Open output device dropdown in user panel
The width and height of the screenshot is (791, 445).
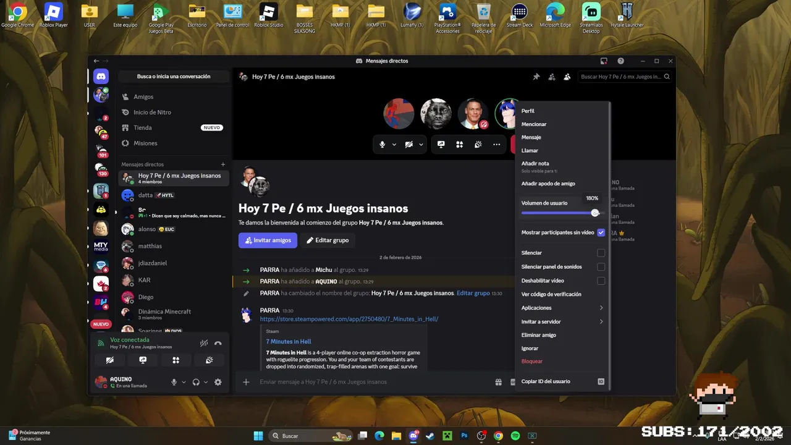(x=206, y=382)
